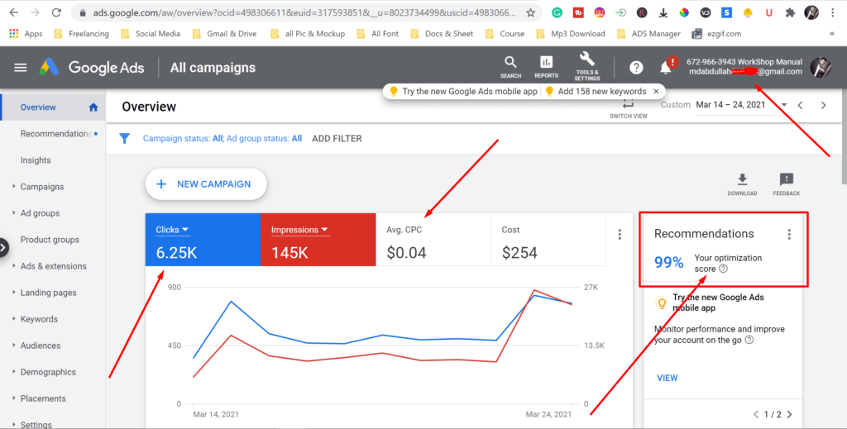The width and height of the screenshot is (847, 429).
Task: Expand Landing pages in sidebar
Action: pos(14,292)
